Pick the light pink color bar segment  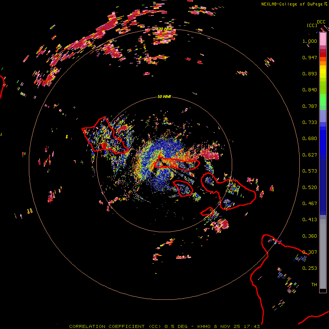coord(323,39)
